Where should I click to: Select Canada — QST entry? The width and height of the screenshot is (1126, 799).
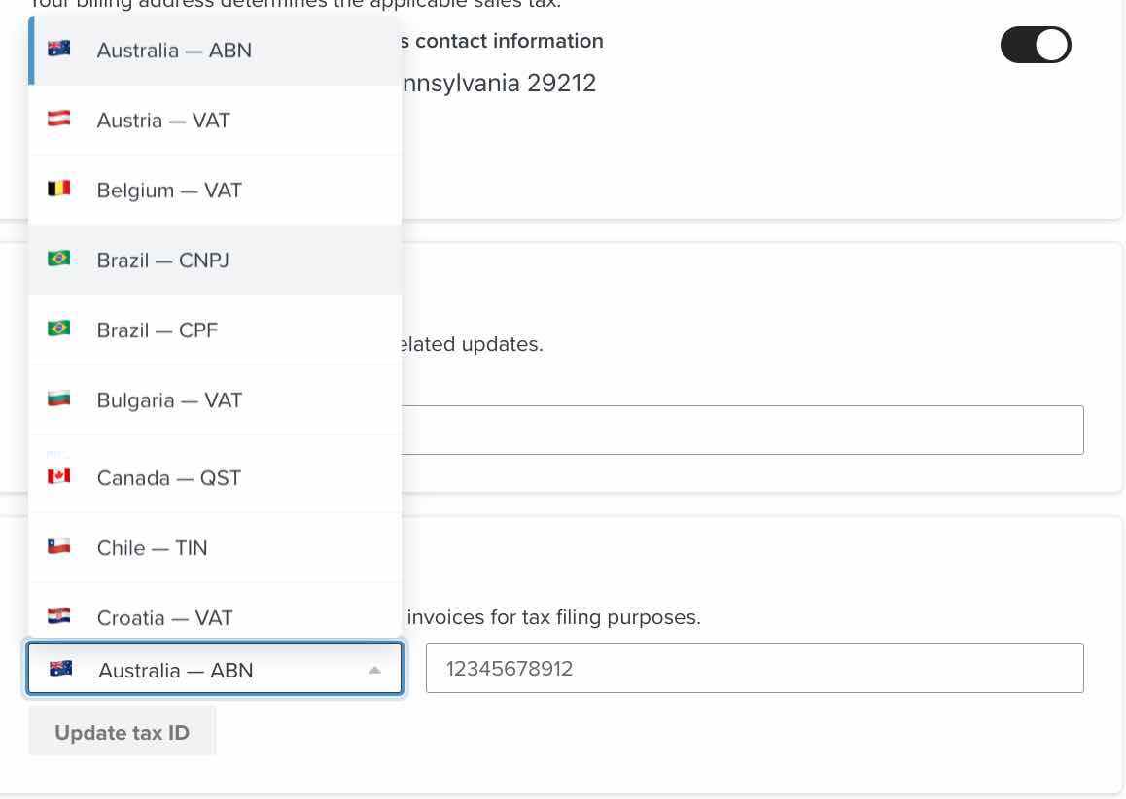169,478
